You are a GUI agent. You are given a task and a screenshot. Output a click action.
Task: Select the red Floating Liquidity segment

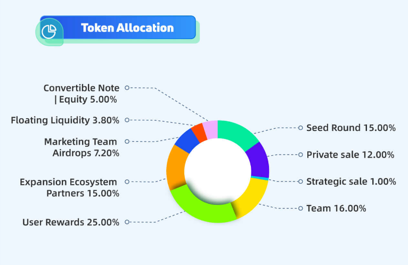pos(199,132)
